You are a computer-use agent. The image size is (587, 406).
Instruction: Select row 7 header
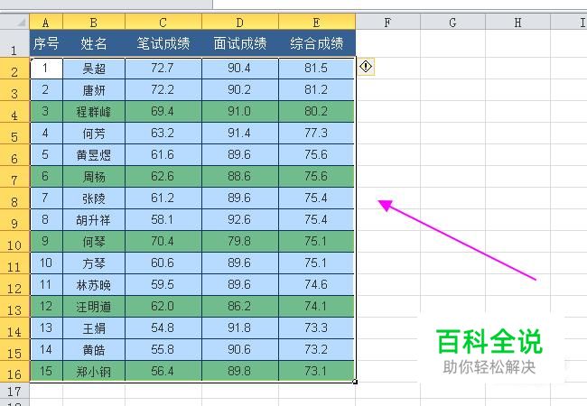14,177
